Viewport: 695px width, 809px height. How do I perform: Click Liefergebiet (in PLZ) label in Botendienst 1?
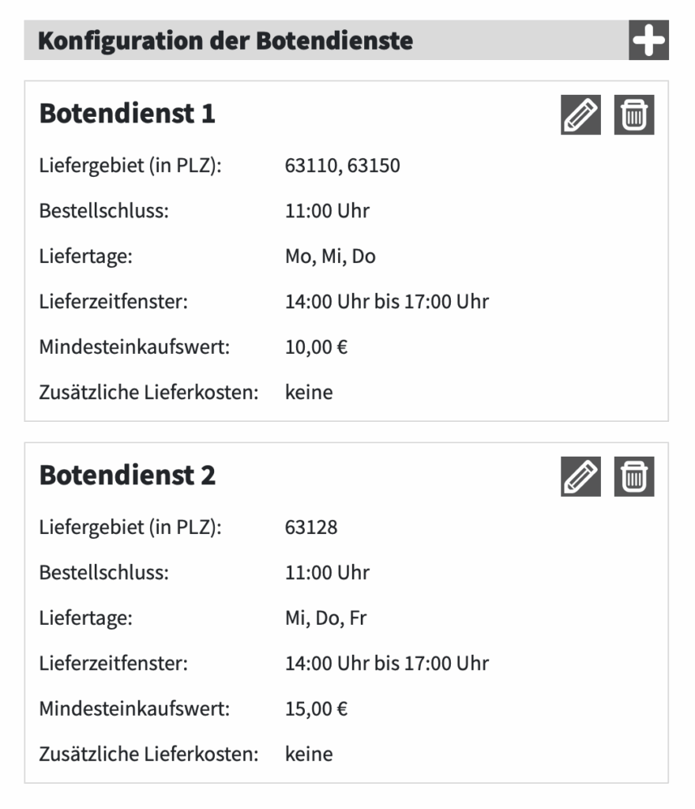click(130, 166)
